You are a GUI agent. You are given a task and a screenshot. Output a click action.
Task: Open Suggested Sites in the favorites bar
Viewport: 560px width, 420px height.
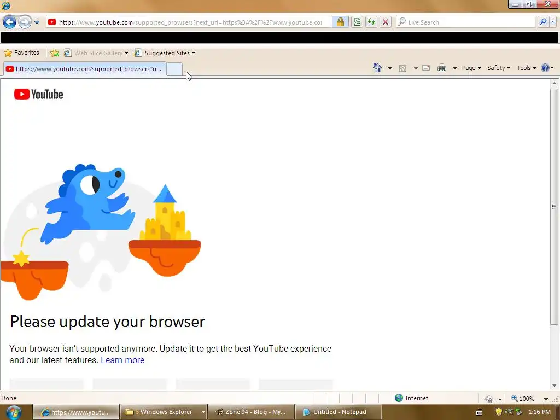click(165, 53)
